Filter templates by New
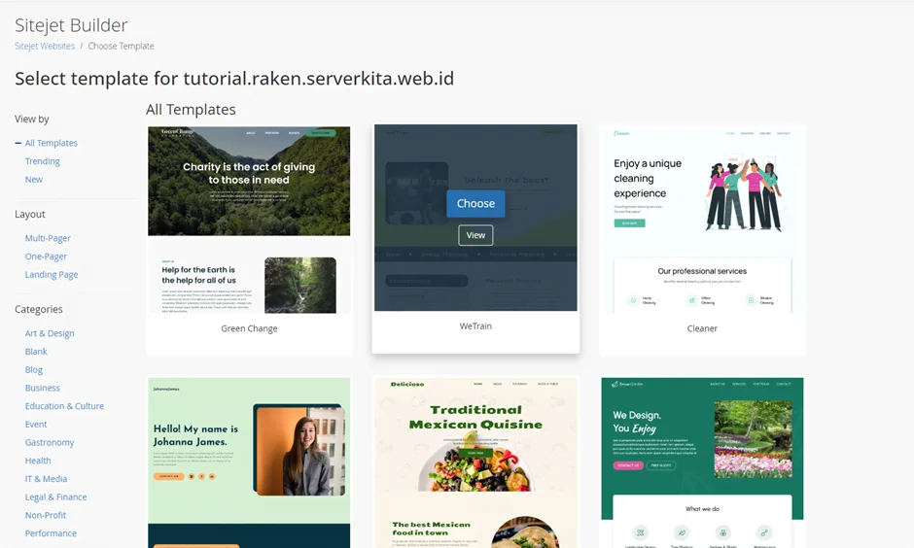This screenshot has width=914, height=548. (34, 180)
